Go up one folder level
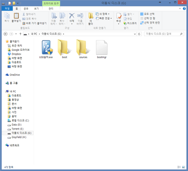 20,34
